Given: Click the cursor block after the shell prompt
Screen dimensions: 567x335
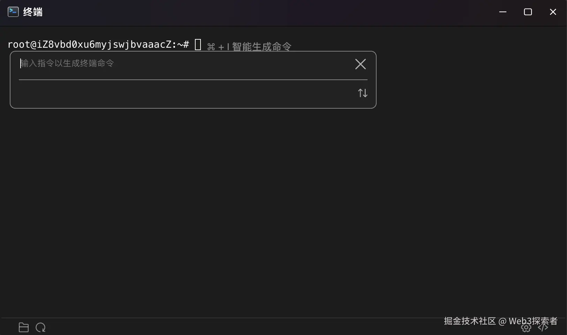Looking at the screenshot, I should 198,45.
